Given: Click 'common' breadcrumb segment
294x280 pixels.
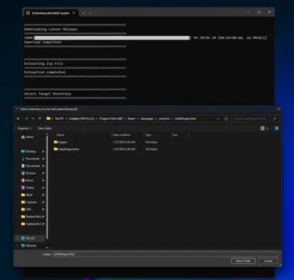Looking at the screenshot, I should click(164, 119).
